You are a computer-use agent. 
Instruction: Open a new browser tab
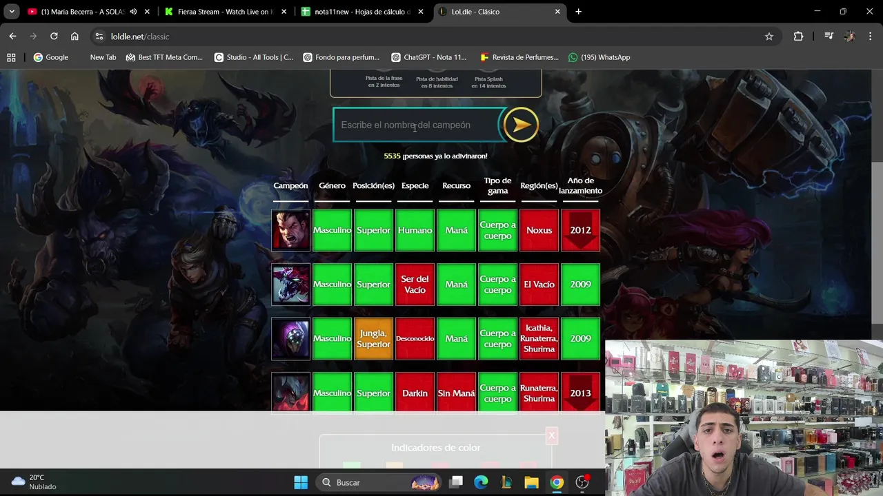tap(578, 12)
